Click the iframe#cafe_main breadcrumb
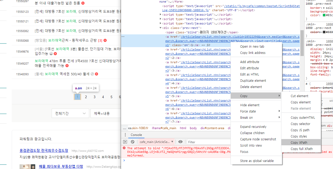This screenshot has height=169, width=333. point(164,128)
